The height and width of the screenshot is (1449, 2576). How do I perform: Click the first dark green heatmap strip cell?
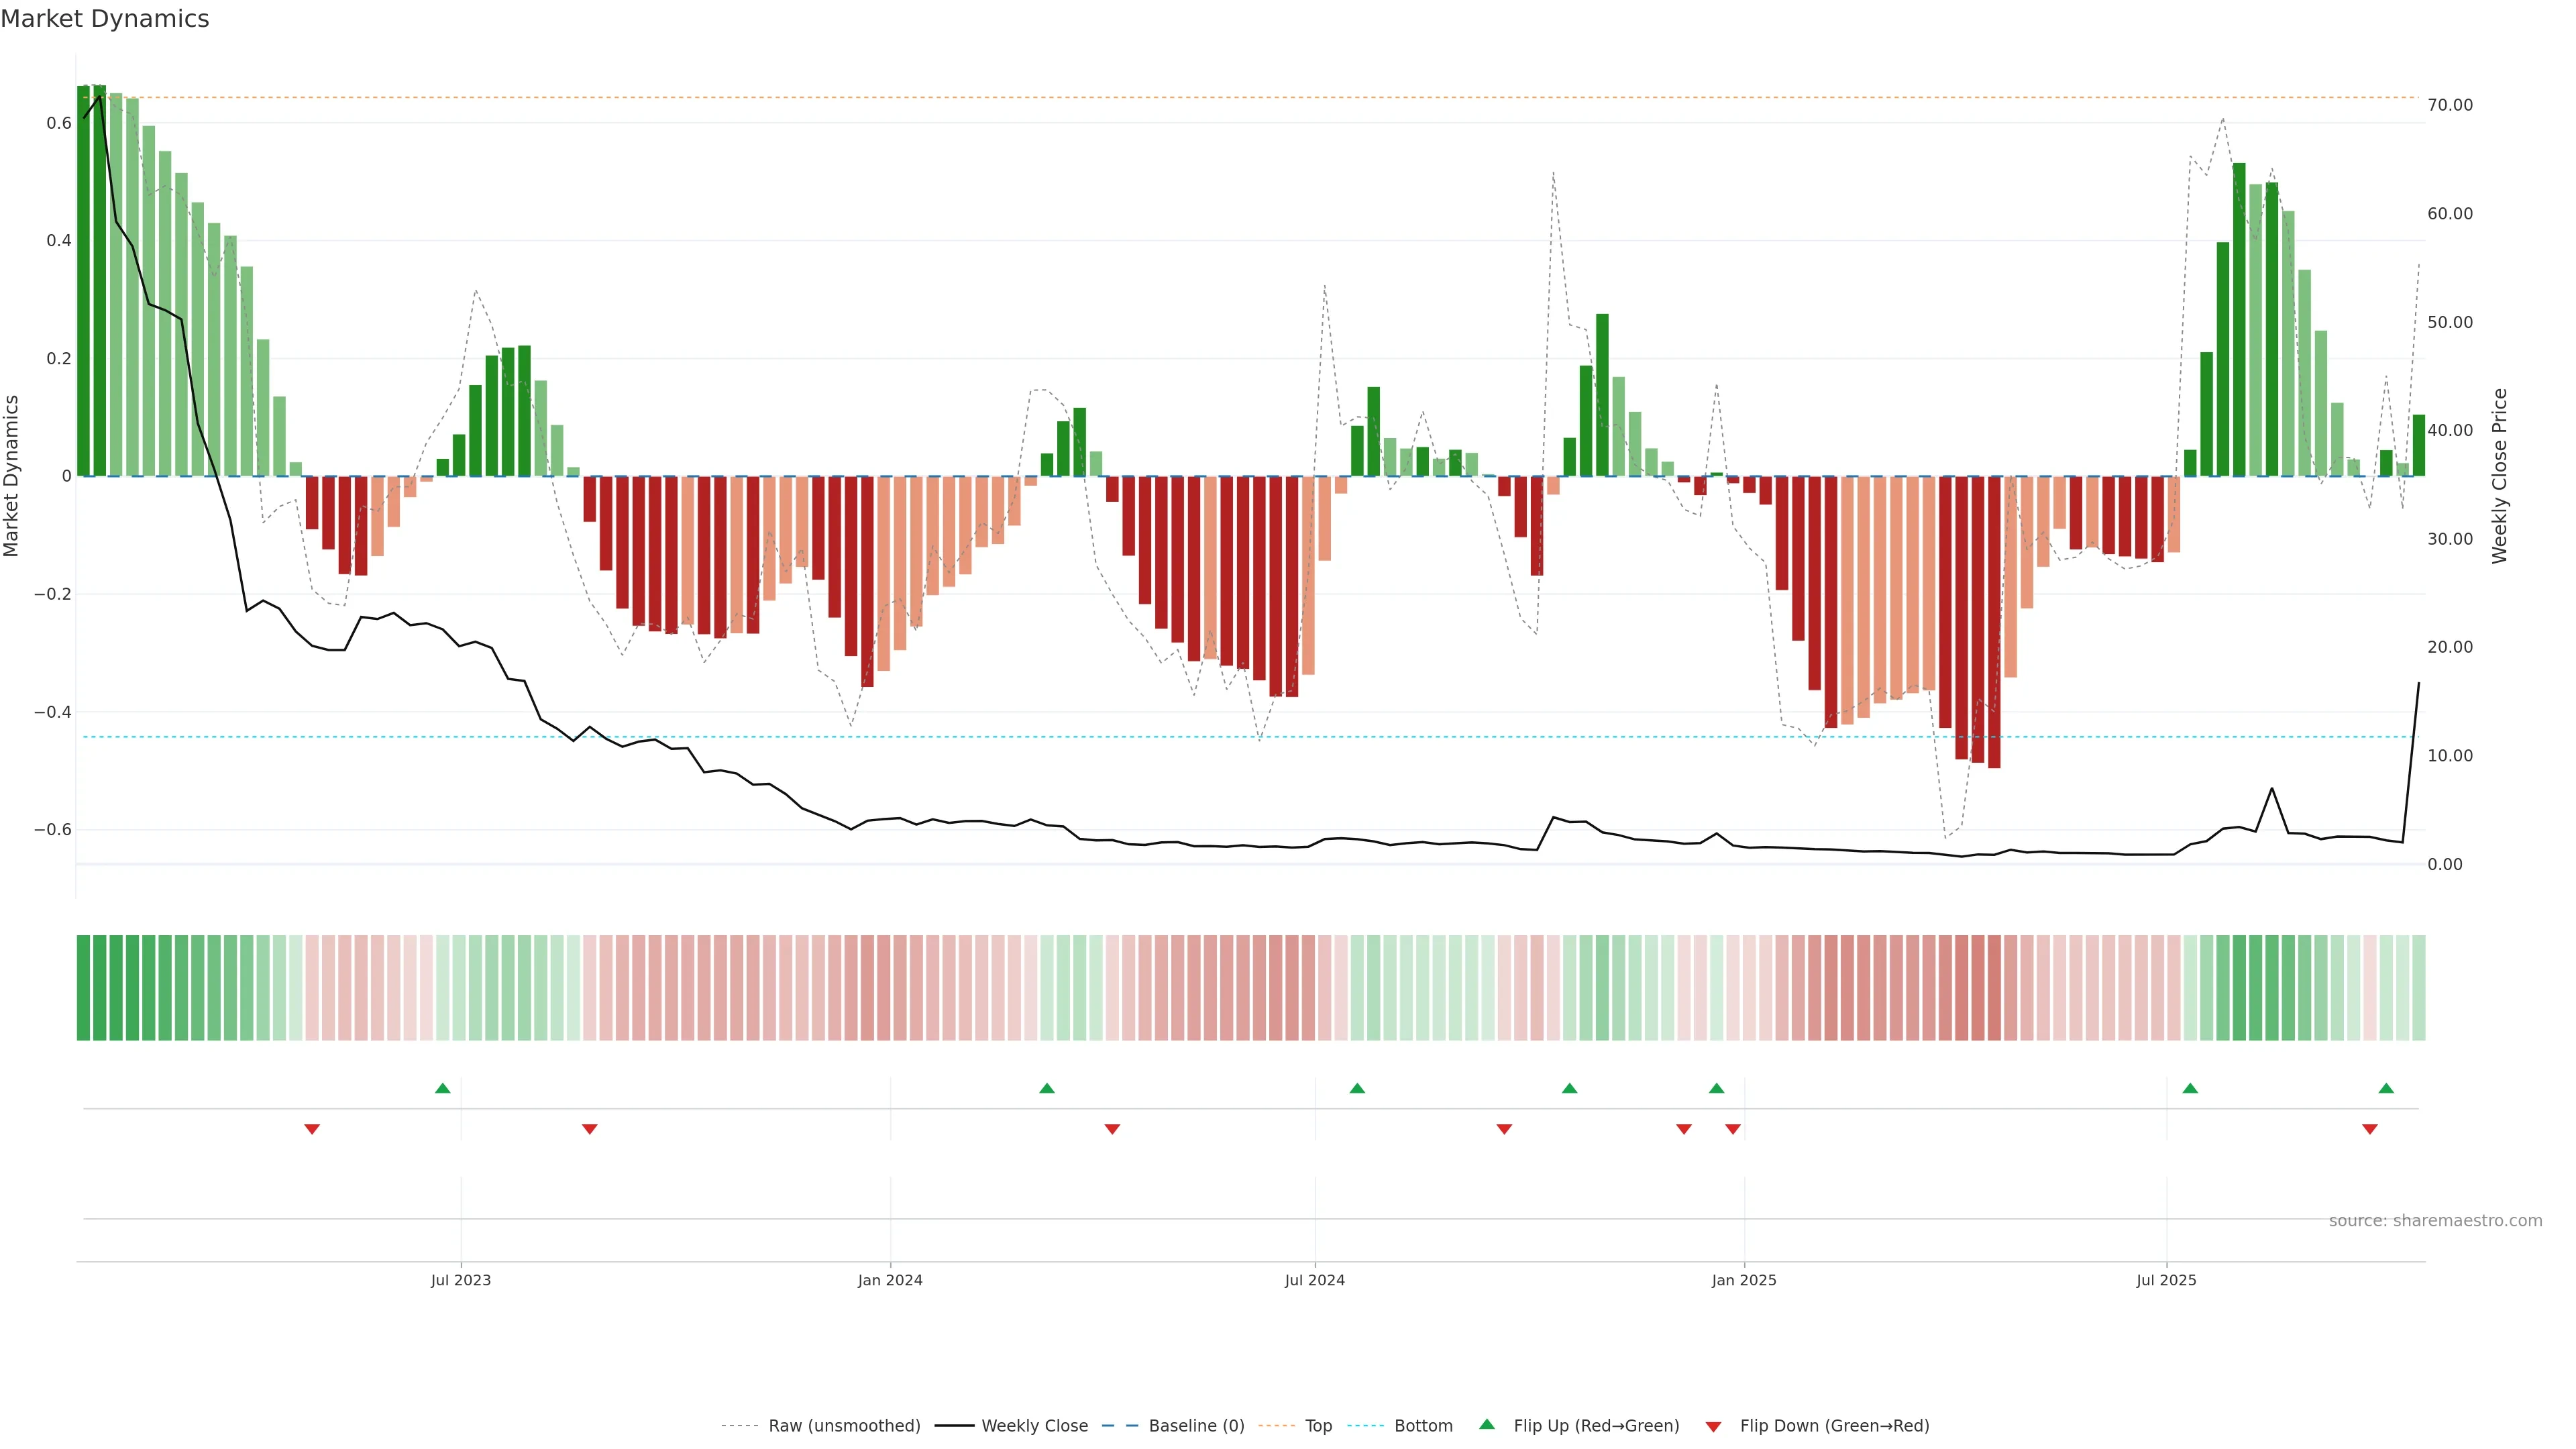coord(83,987)
